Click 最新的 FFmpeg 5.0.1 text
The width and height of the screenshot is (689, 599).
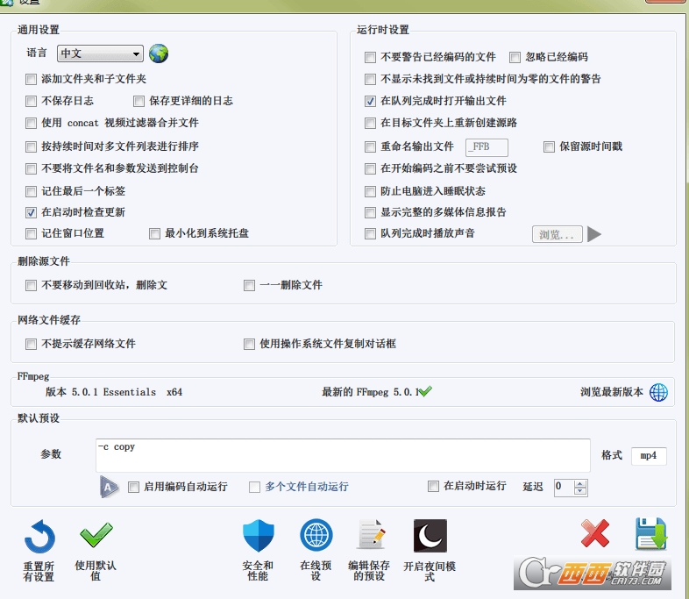pyautogui.click(x=370, y=392)
